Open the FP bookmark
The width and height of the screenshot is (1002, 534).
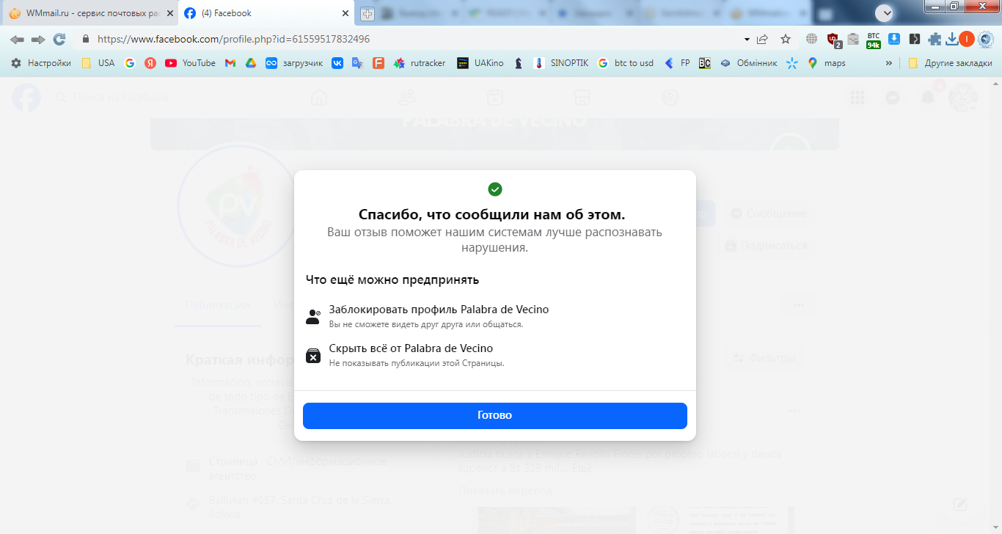pos(677,63)
